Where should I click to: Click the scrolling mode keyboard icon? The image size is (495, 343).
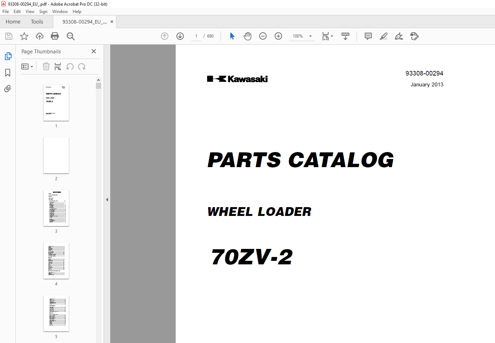345,36
